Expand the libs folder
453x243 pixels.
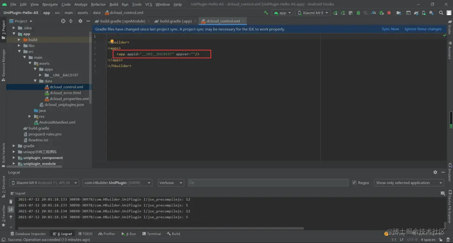pyautogui.click(x=19, y=46)
